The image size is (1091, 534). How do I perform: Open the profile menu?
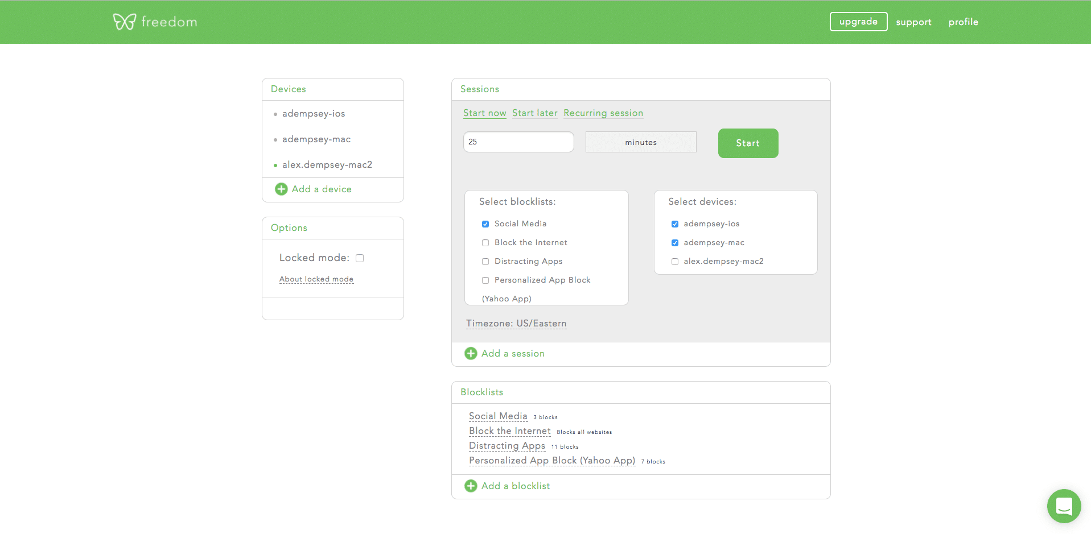coord(963,22)
